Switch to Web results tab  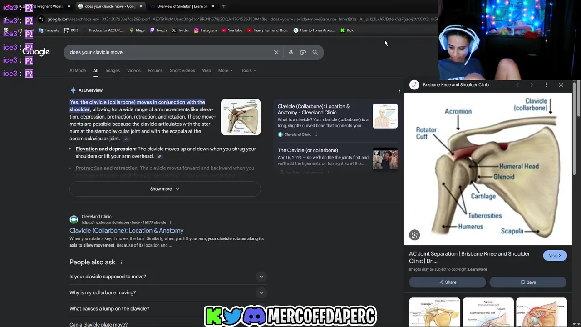pos(207,70)
